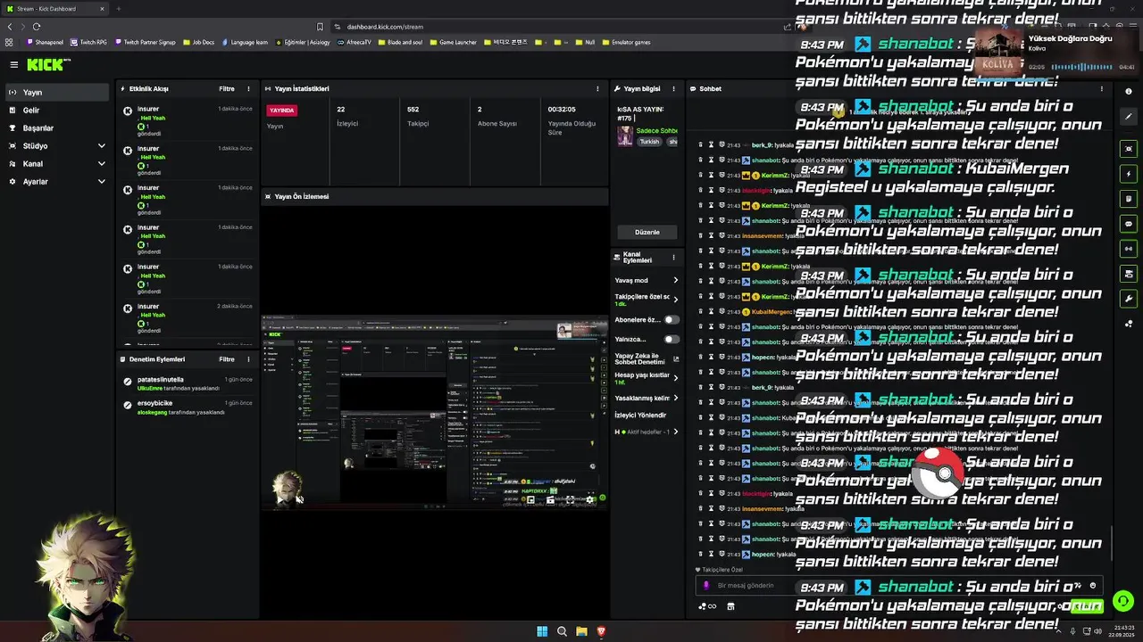
Task: Click the Düzenle button
Action: [x=647, y=232]
